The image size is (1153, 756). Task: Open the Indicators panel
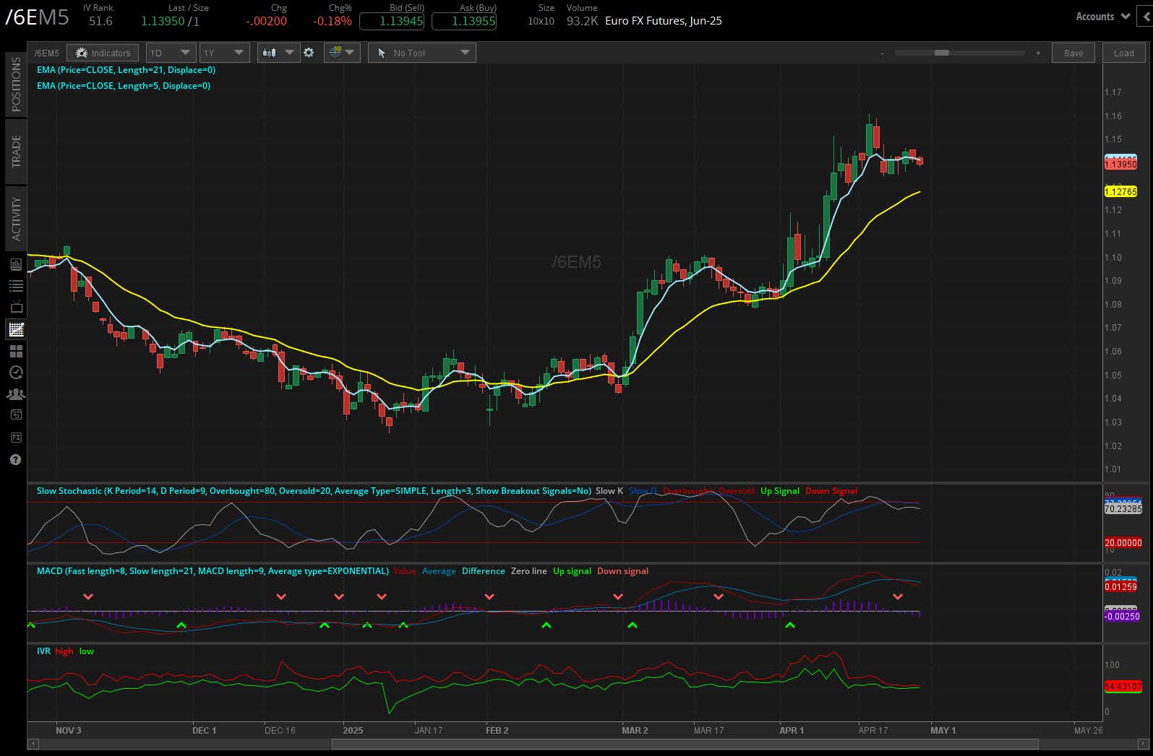coord(103,53)
